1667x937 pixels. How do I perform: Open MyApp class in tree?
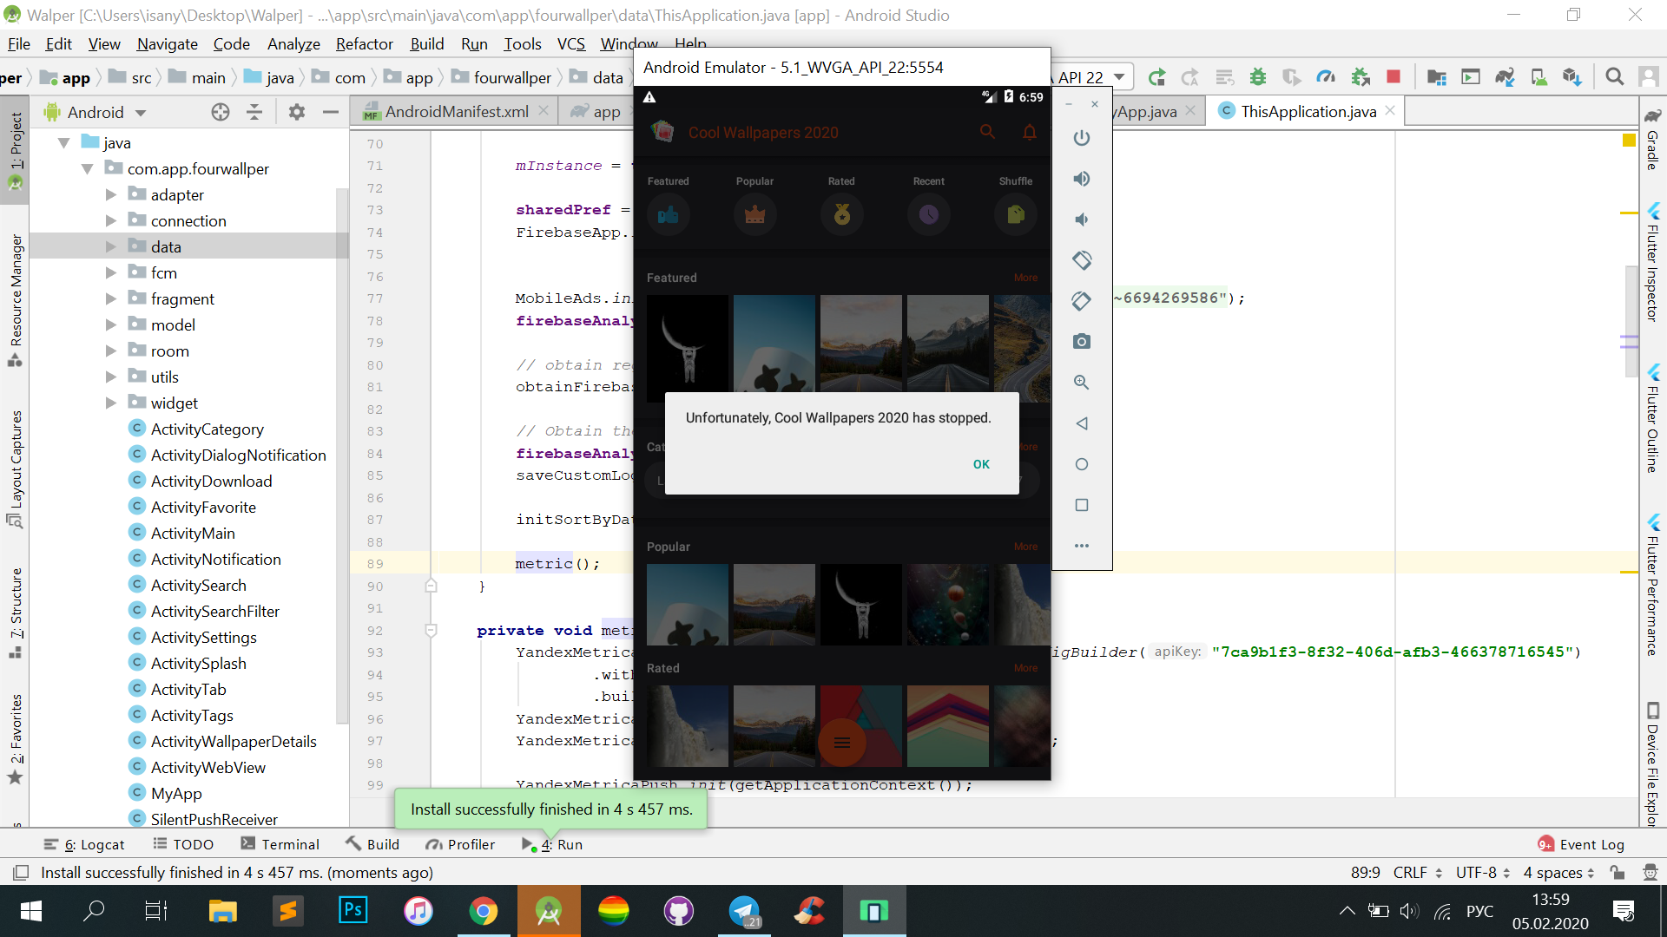coord(176,794)
